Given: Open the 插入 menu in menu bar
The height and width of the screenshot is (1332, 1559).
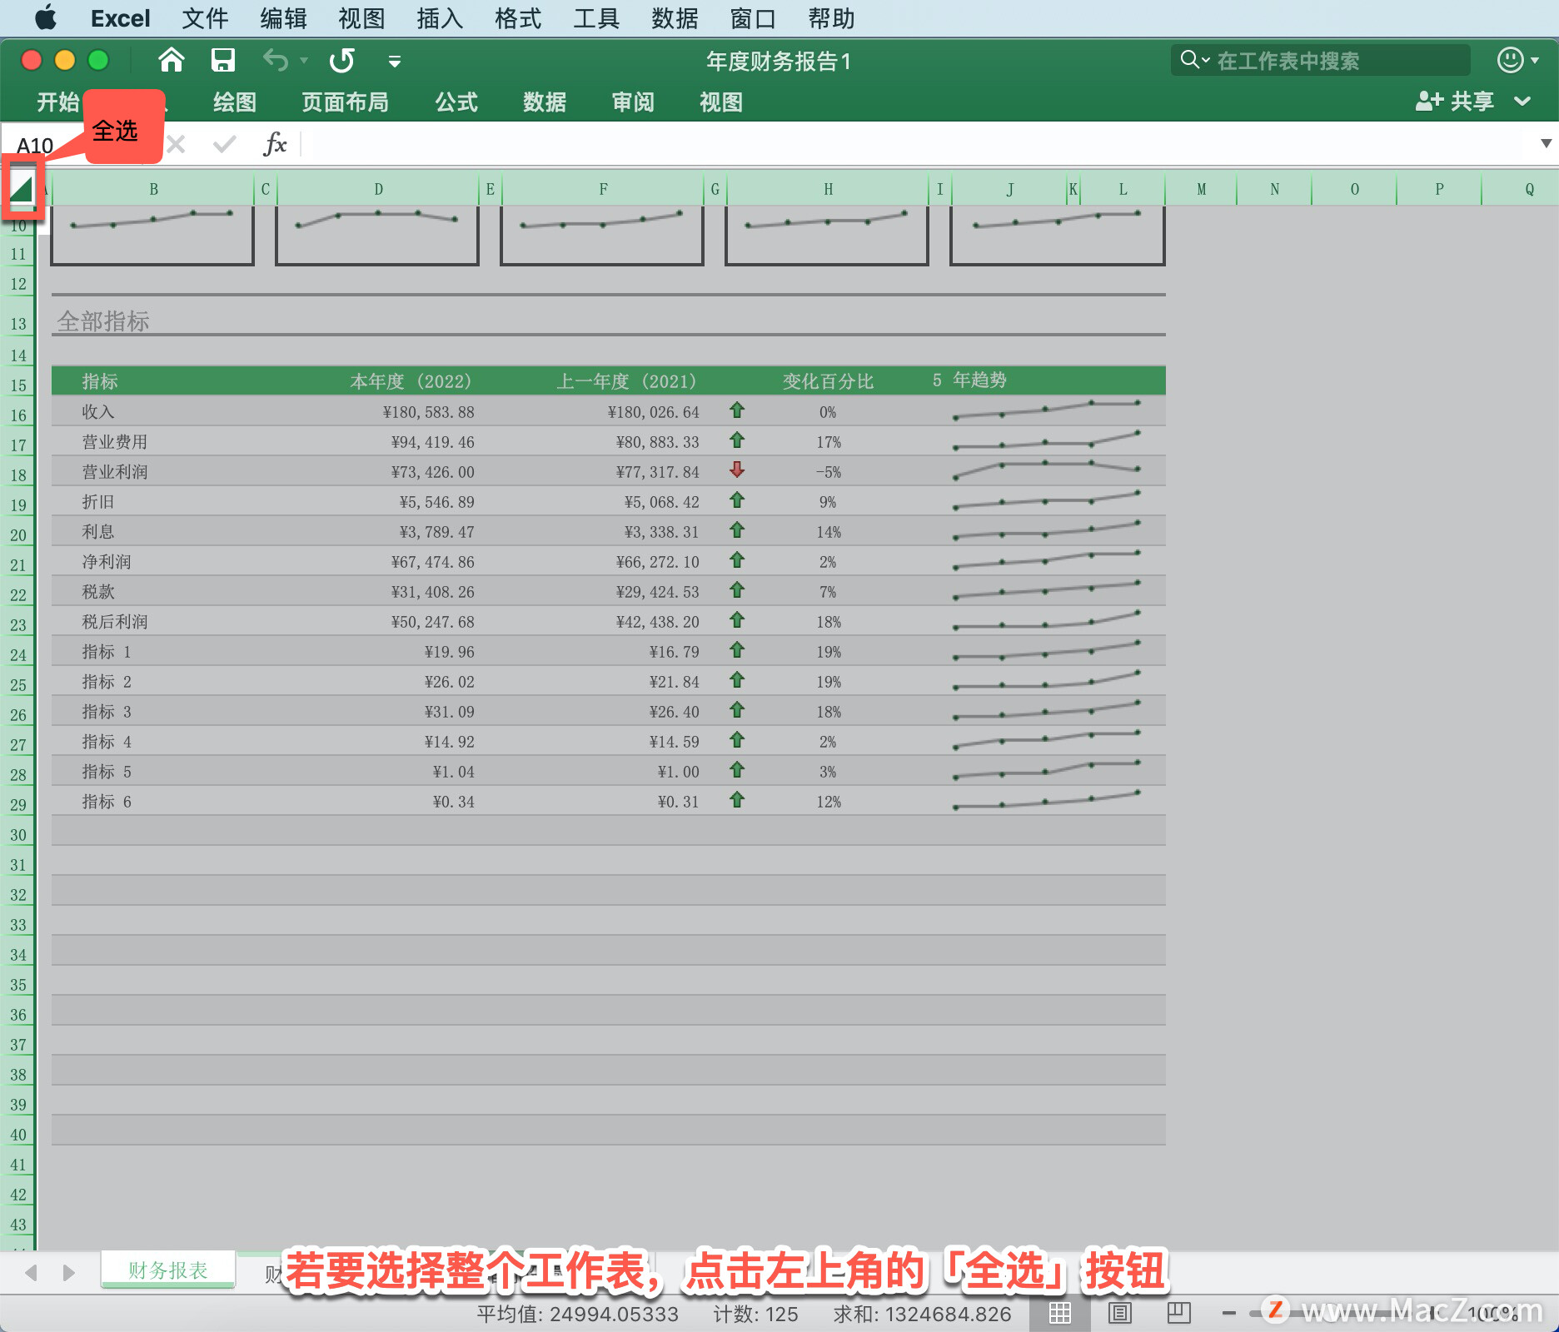Looking at the screenshot, I should click(440, 18).
